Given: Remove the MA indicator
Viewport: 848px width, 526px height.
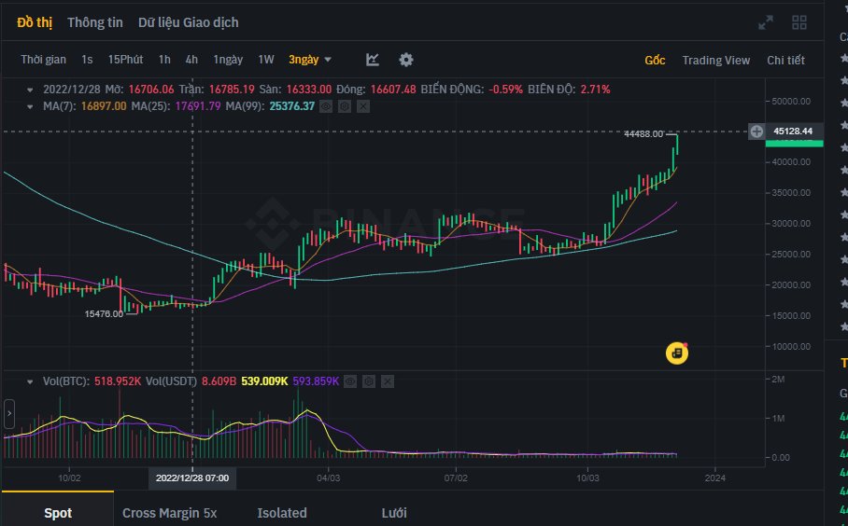Looking at the screenshot, I should click(363, 106).
